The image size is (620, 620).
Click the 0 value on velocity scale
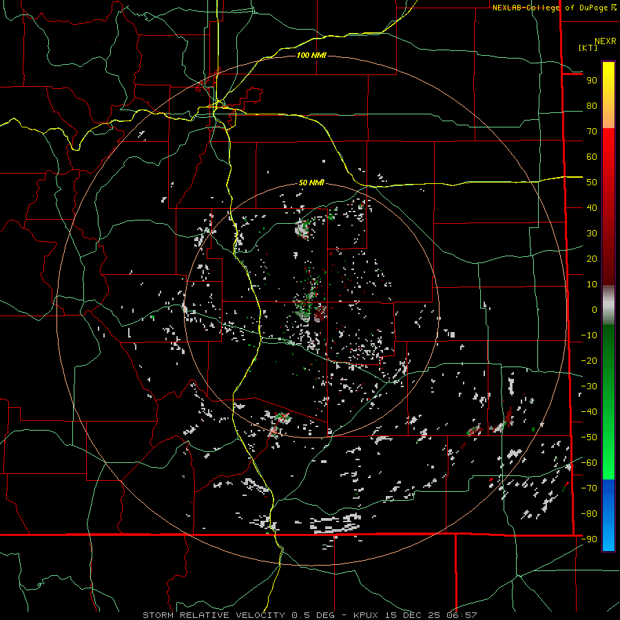(595, 309)
